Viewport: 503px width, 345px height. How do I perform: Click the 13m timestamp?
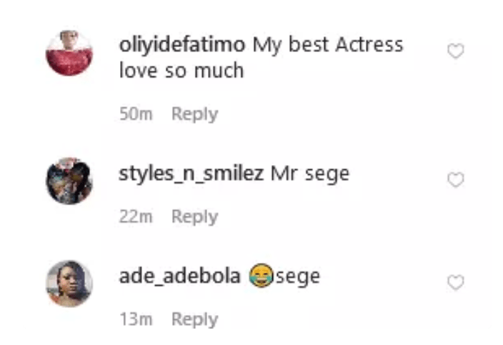tap(136, 319)
